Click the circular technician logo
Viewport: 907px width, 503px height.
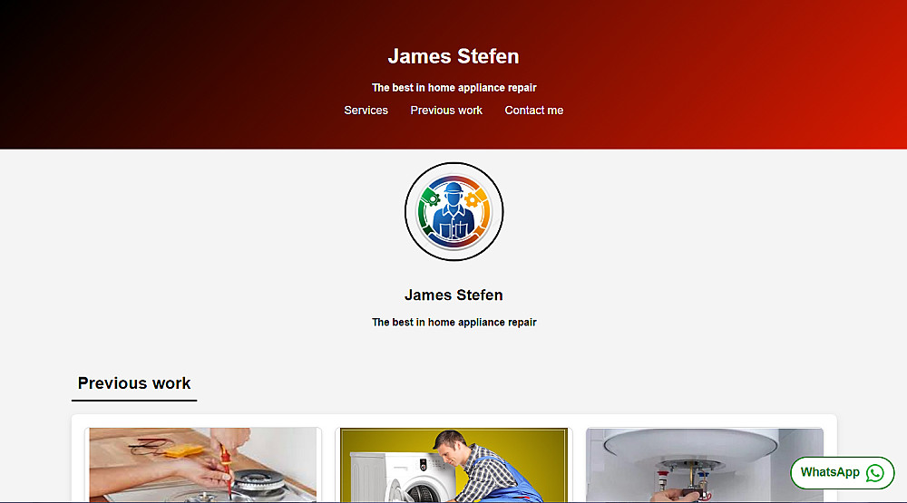(454, 211)
